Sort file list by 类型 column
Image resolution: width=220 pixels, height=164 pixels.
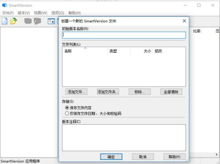tap(119, 51)
